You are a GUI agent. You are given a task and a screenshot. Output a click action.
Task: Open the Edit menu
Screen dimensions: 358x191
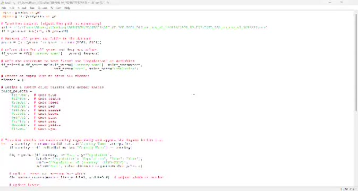[12, 8]
